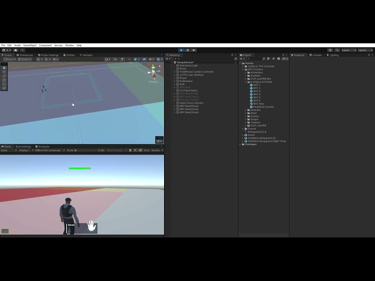This screenshot has height=281, width=375.
Task: Open the Display 1 dropdown in Game view
Action: [x=26, y=150]
